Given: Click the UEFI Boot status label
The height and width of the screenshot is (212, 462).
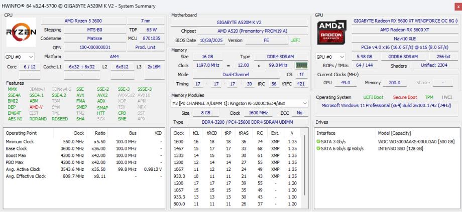Looking at the screenshot, I should tap(373, 97).
